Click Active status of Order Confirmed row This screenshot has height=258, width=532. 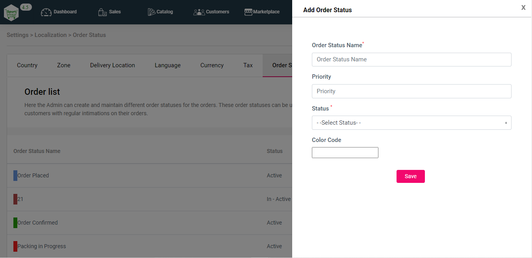coord(274,223)
